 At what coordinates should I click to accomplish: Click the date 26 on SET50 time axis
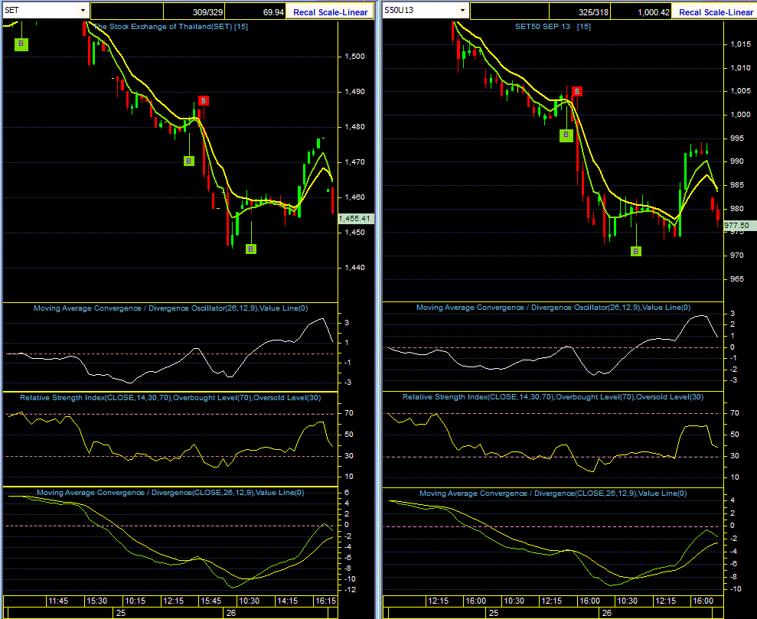607,613
